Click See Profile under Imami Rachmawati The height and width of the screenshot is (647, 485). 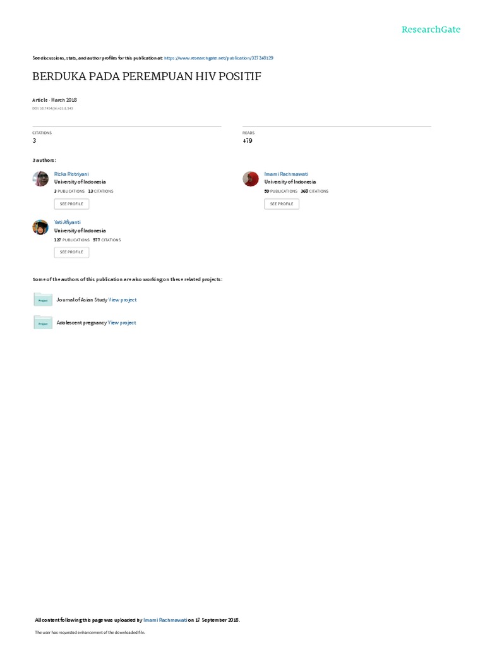(x=282, y=204)
